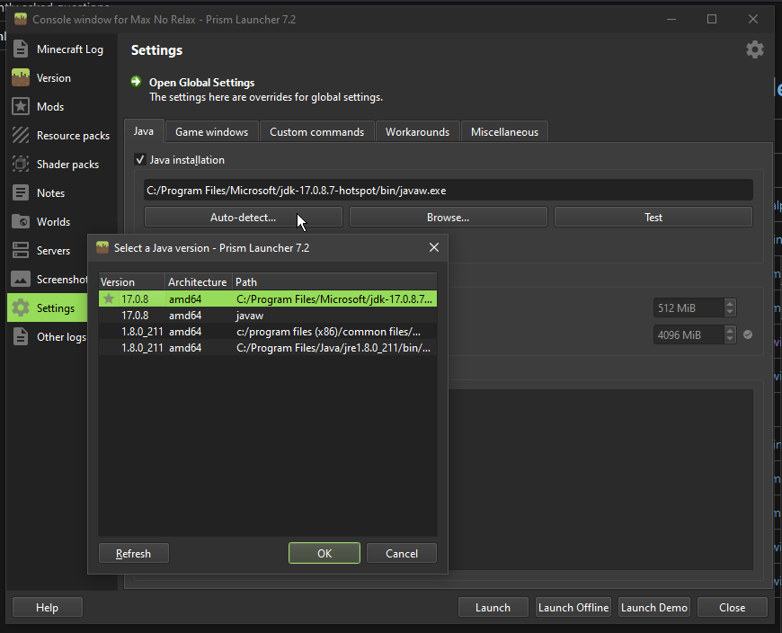Viewport: 782px width, 633px height.
Task: Click Refresh in Java version dialog
Action: 134,553
